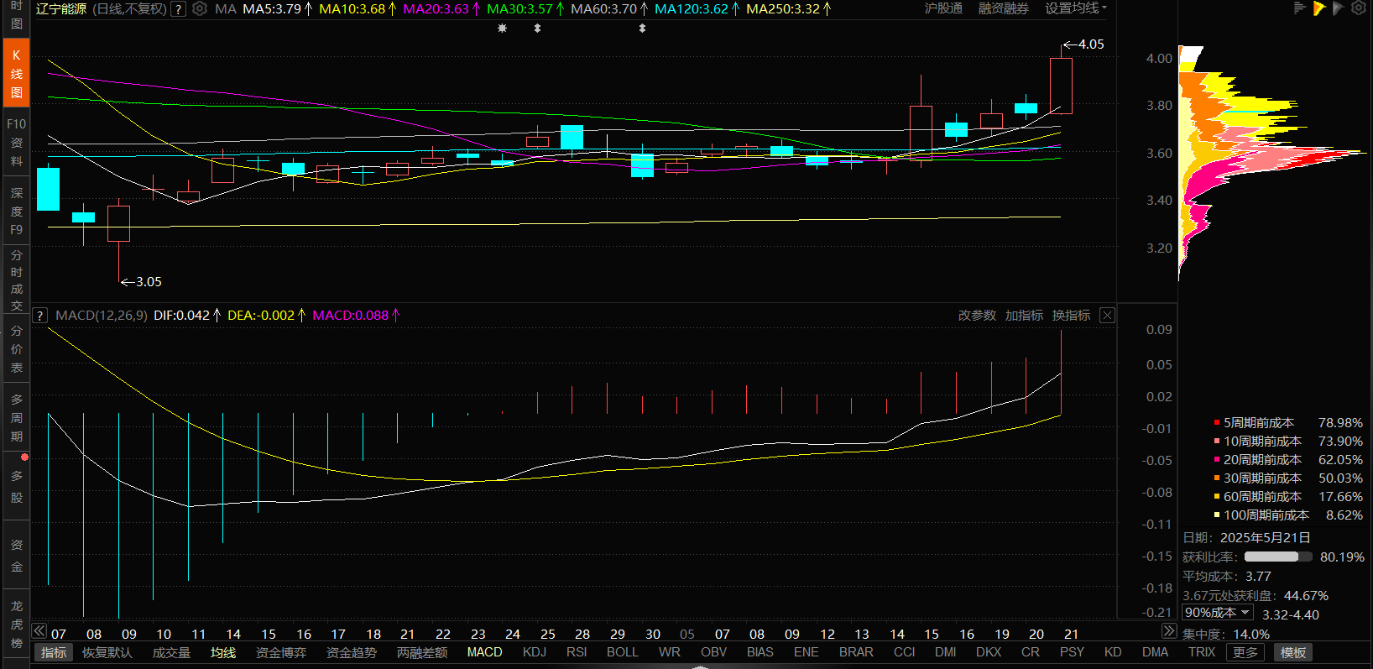The height and width of the screenshot is (669, 1373).
Task: Switch to K线图 sidebar tab
Action: pos(16,73)
